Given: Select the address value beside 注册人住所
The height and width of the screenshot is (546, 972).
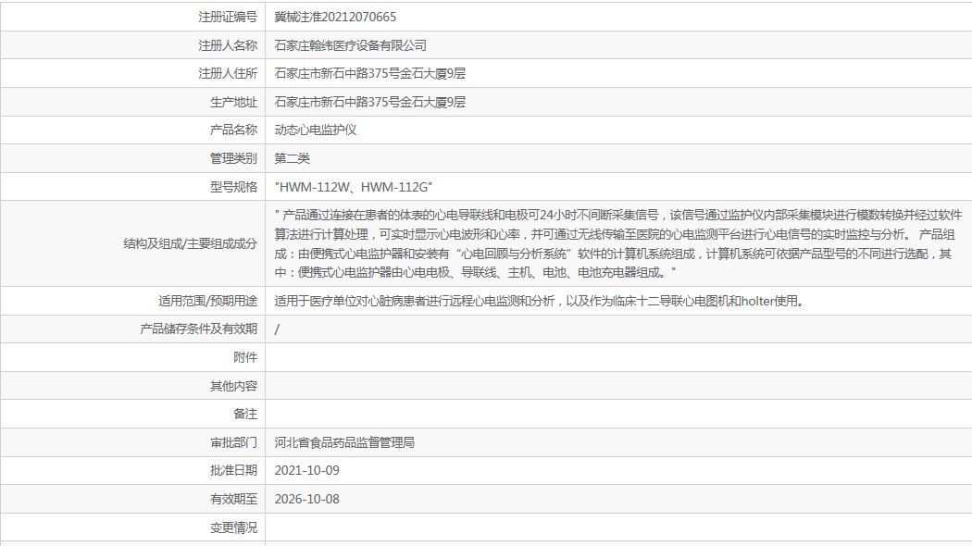Looking at the screenshot, I should pyautogui.click(x=369, y=74).
